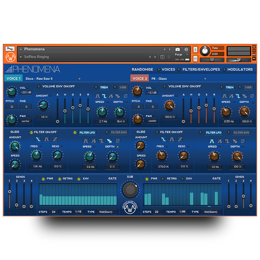Image resolution: width=260 pixels, height=260 pixels.
Task: Enable Voice 1 VIBR toggle light
Action: [x=115, y=87]
